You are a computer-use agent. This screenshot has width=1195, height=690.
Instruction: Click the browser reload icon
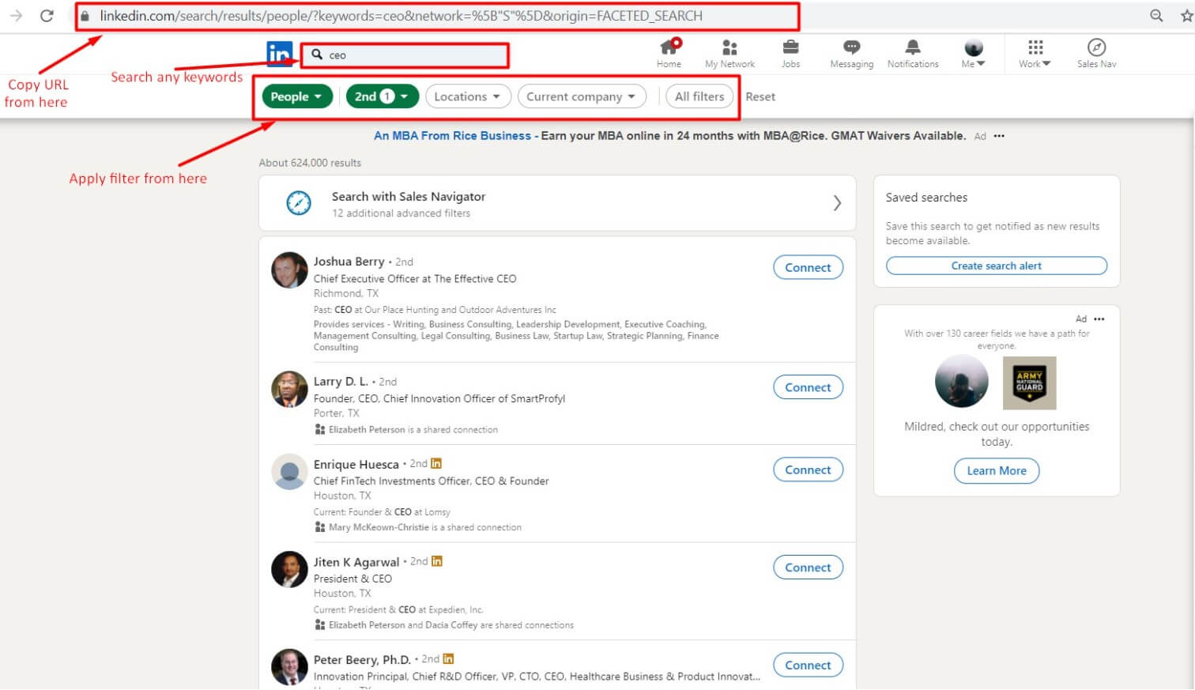pyautogui.click(x=47, y=16)
